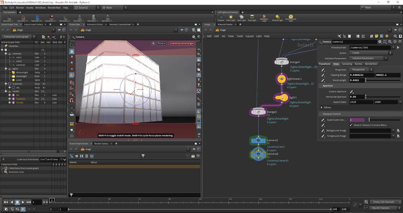
Task: Click the lightmixer1 node icon
Action: pyautogui.click(x=281, y=79)
